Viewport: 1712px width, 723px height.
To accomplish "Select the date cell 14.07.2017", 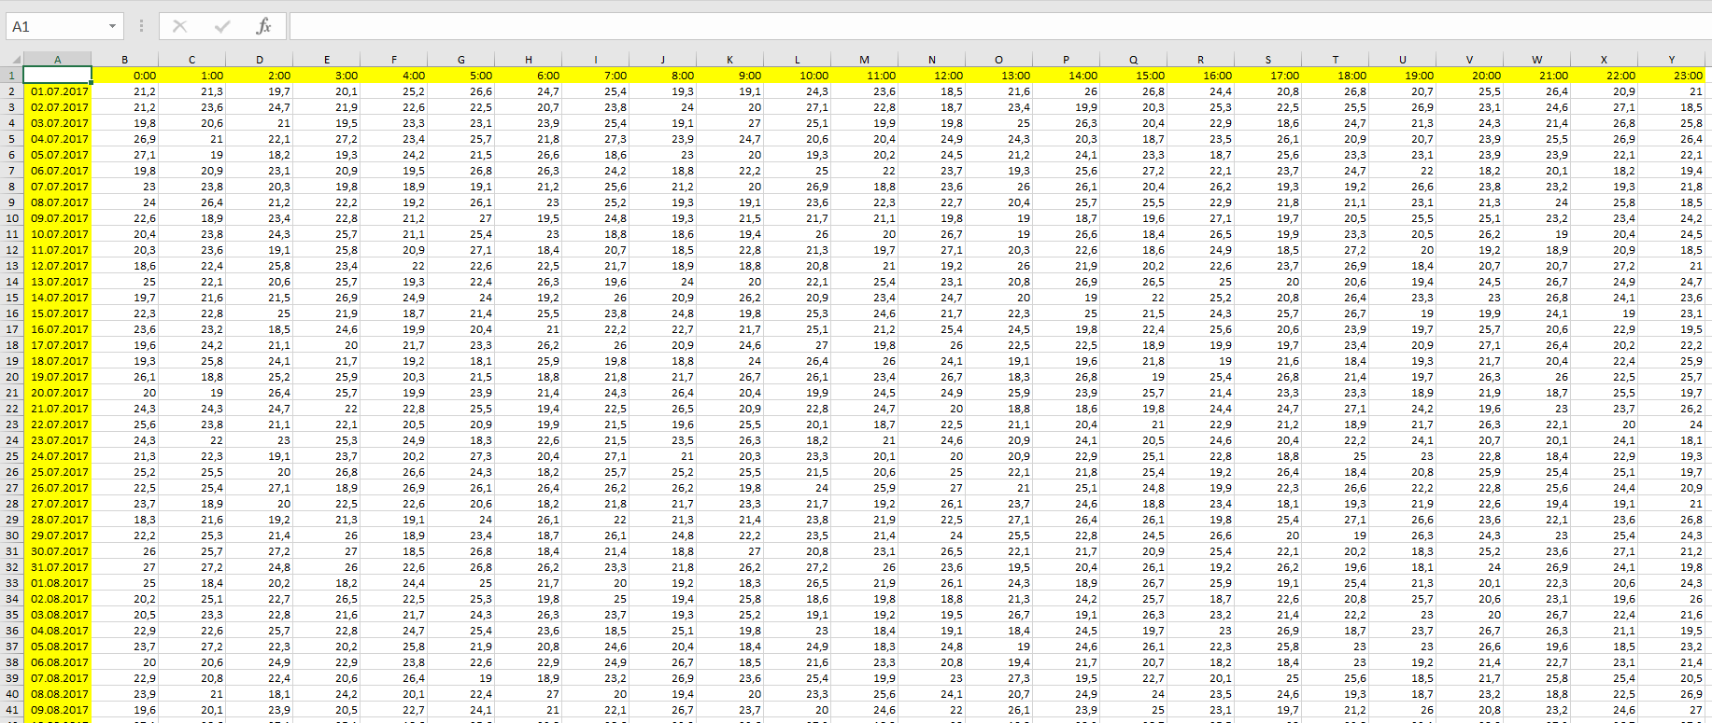I will click(57, 298).
